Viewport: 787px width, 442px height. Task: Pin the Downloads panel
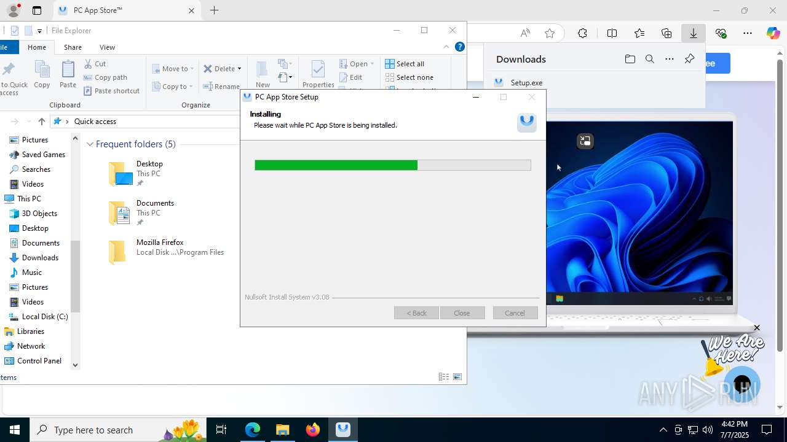click(689, 59)
